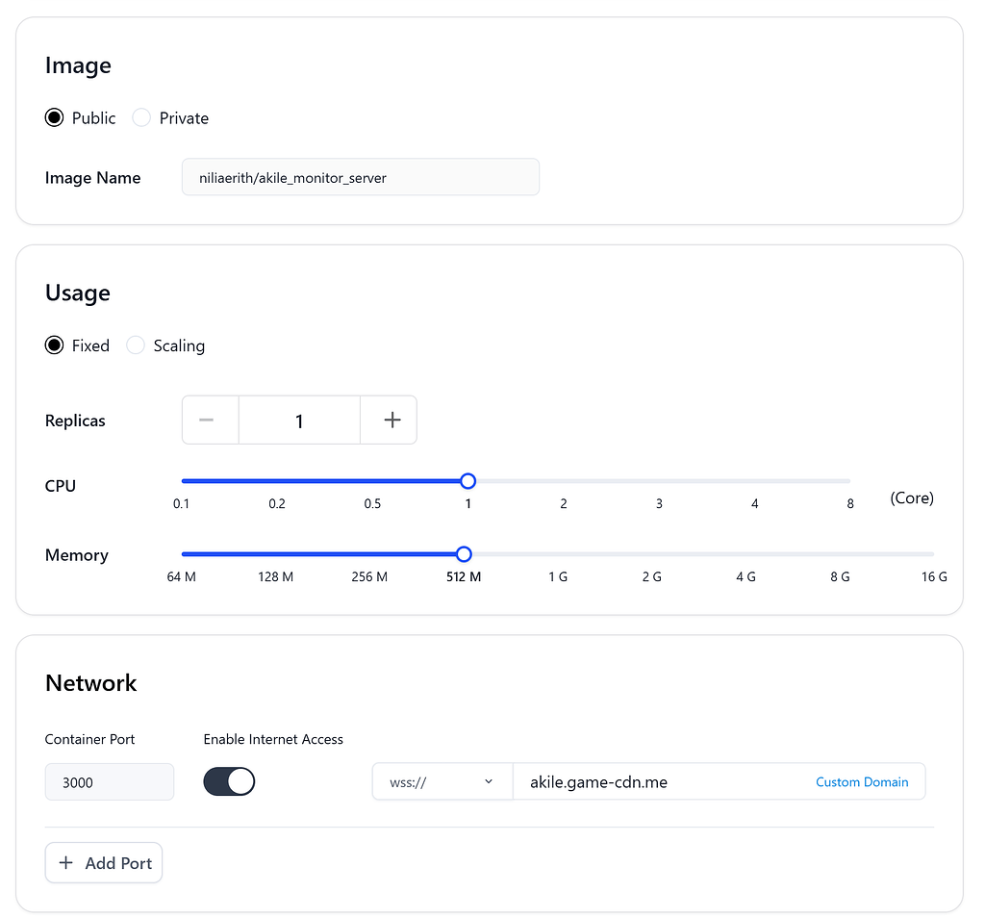Open the wss:// protocol dropdown
The image size is (985, 918).
[x=442, y=781]
